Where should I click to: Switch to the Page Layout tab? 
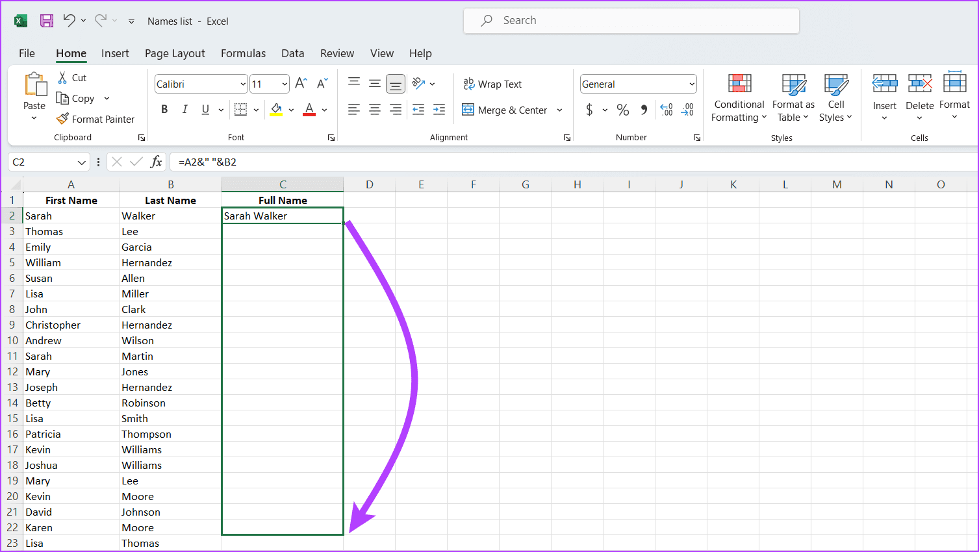click(x=175, y=53)
